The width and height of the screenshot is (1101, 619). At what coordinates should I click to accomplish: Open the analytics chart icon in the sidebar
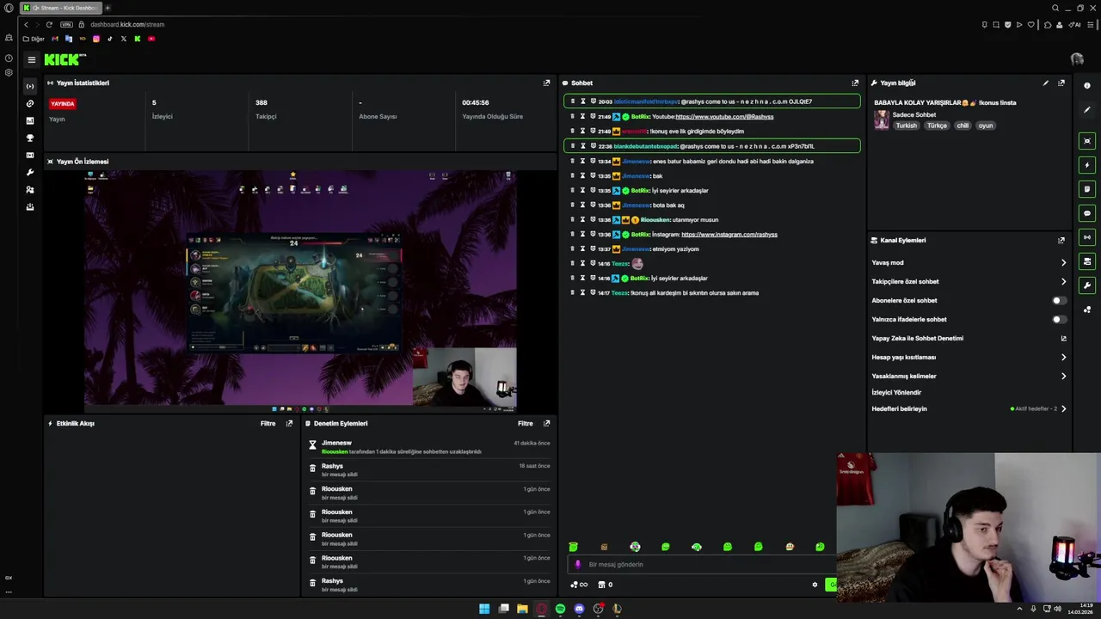[30, 120]
